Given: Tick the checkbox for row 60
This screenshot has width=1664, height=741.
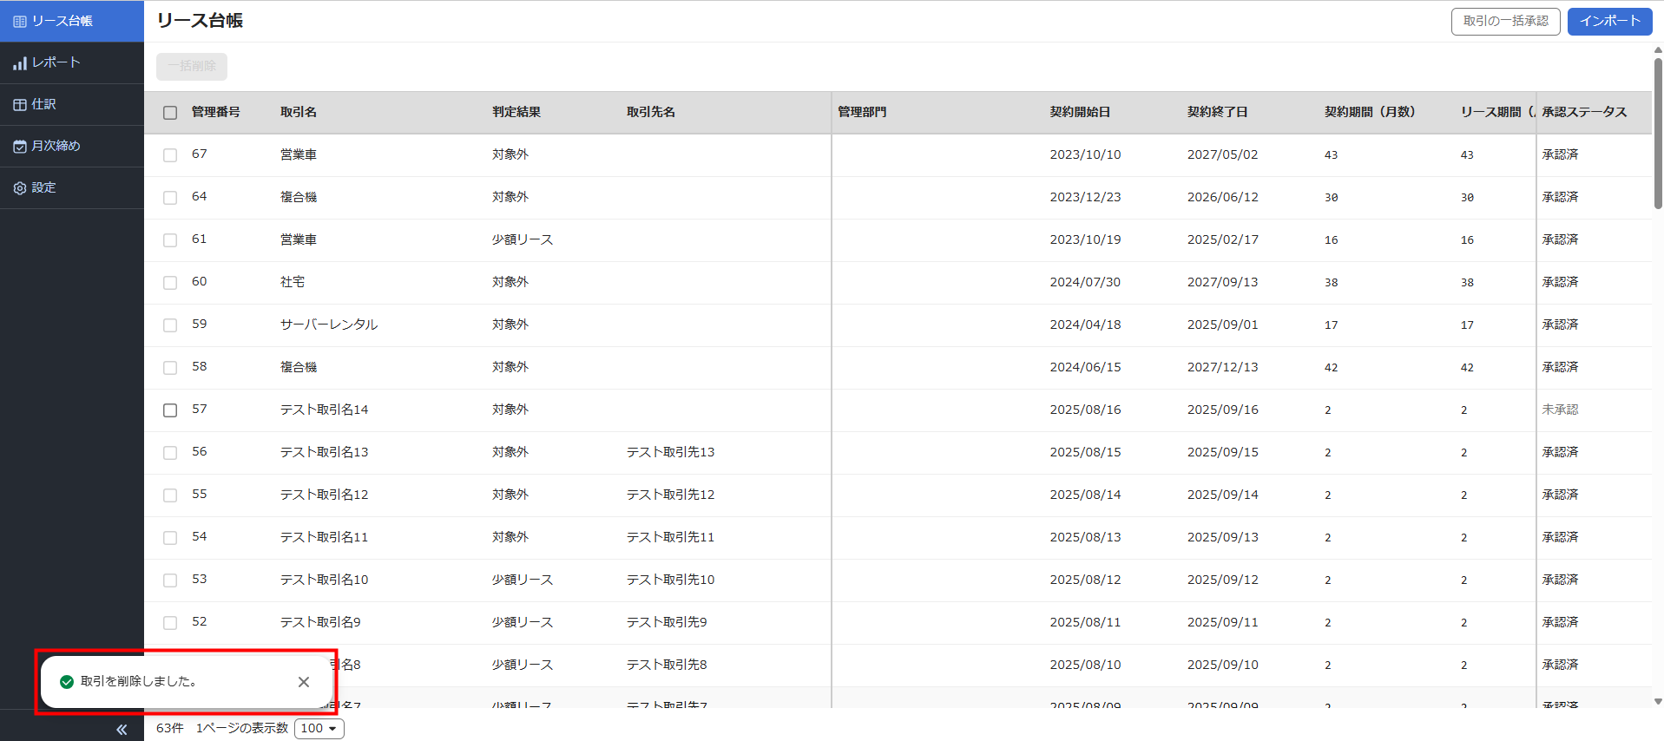Looking at the screenshot, I should pyautogui.click(x=170, y=283).
